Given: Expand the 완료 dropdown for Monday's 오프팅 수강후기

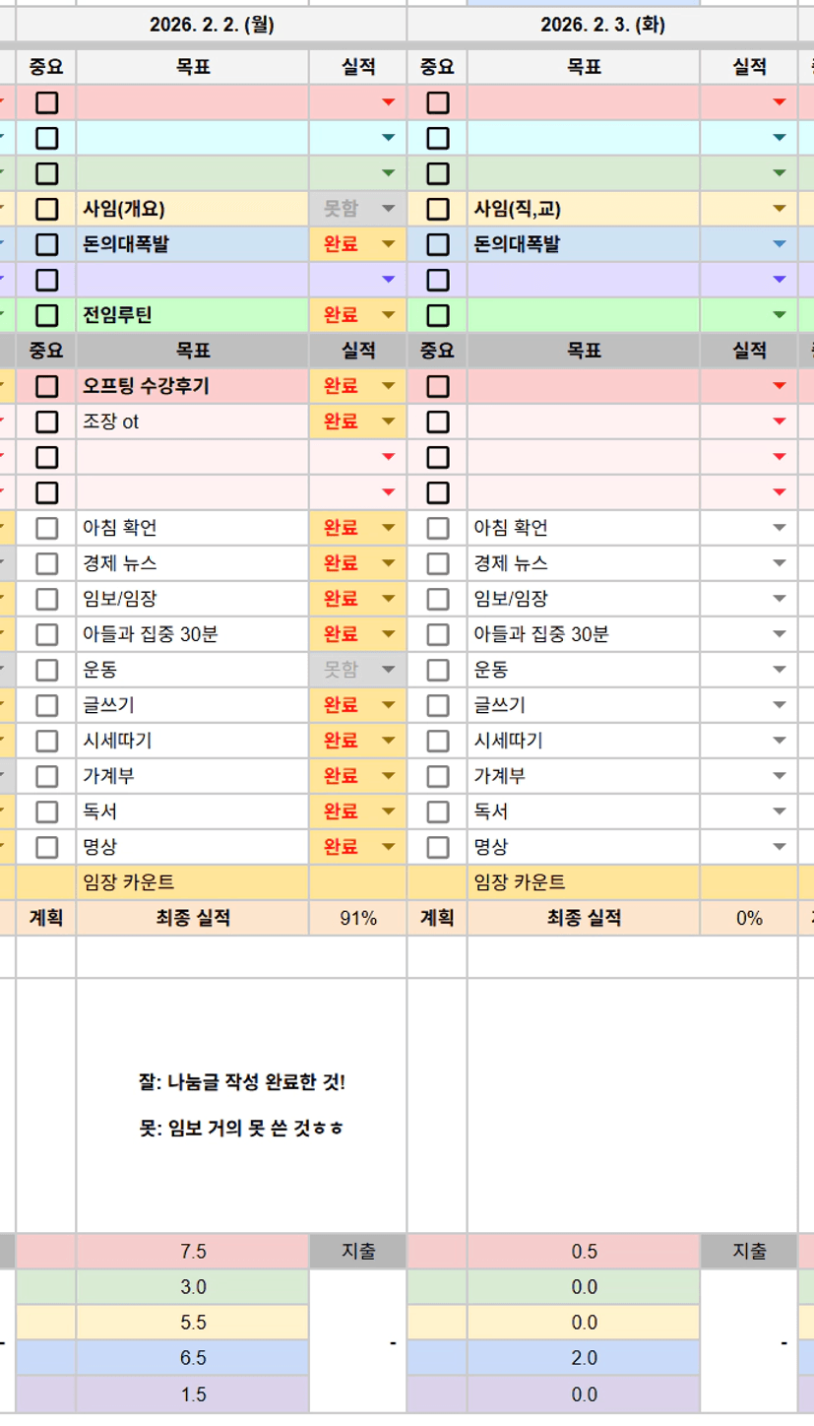Looking at the screenshot, I should click(388, 386).
